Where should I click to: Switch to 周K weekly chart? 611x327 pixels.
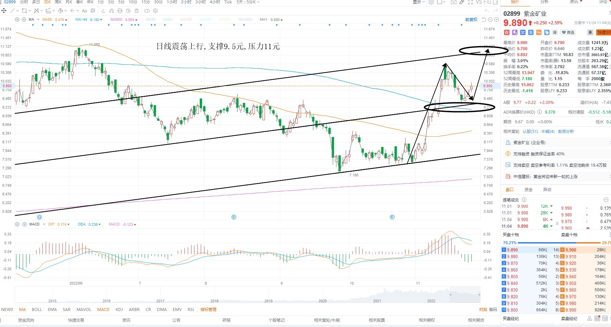point(58,2)
